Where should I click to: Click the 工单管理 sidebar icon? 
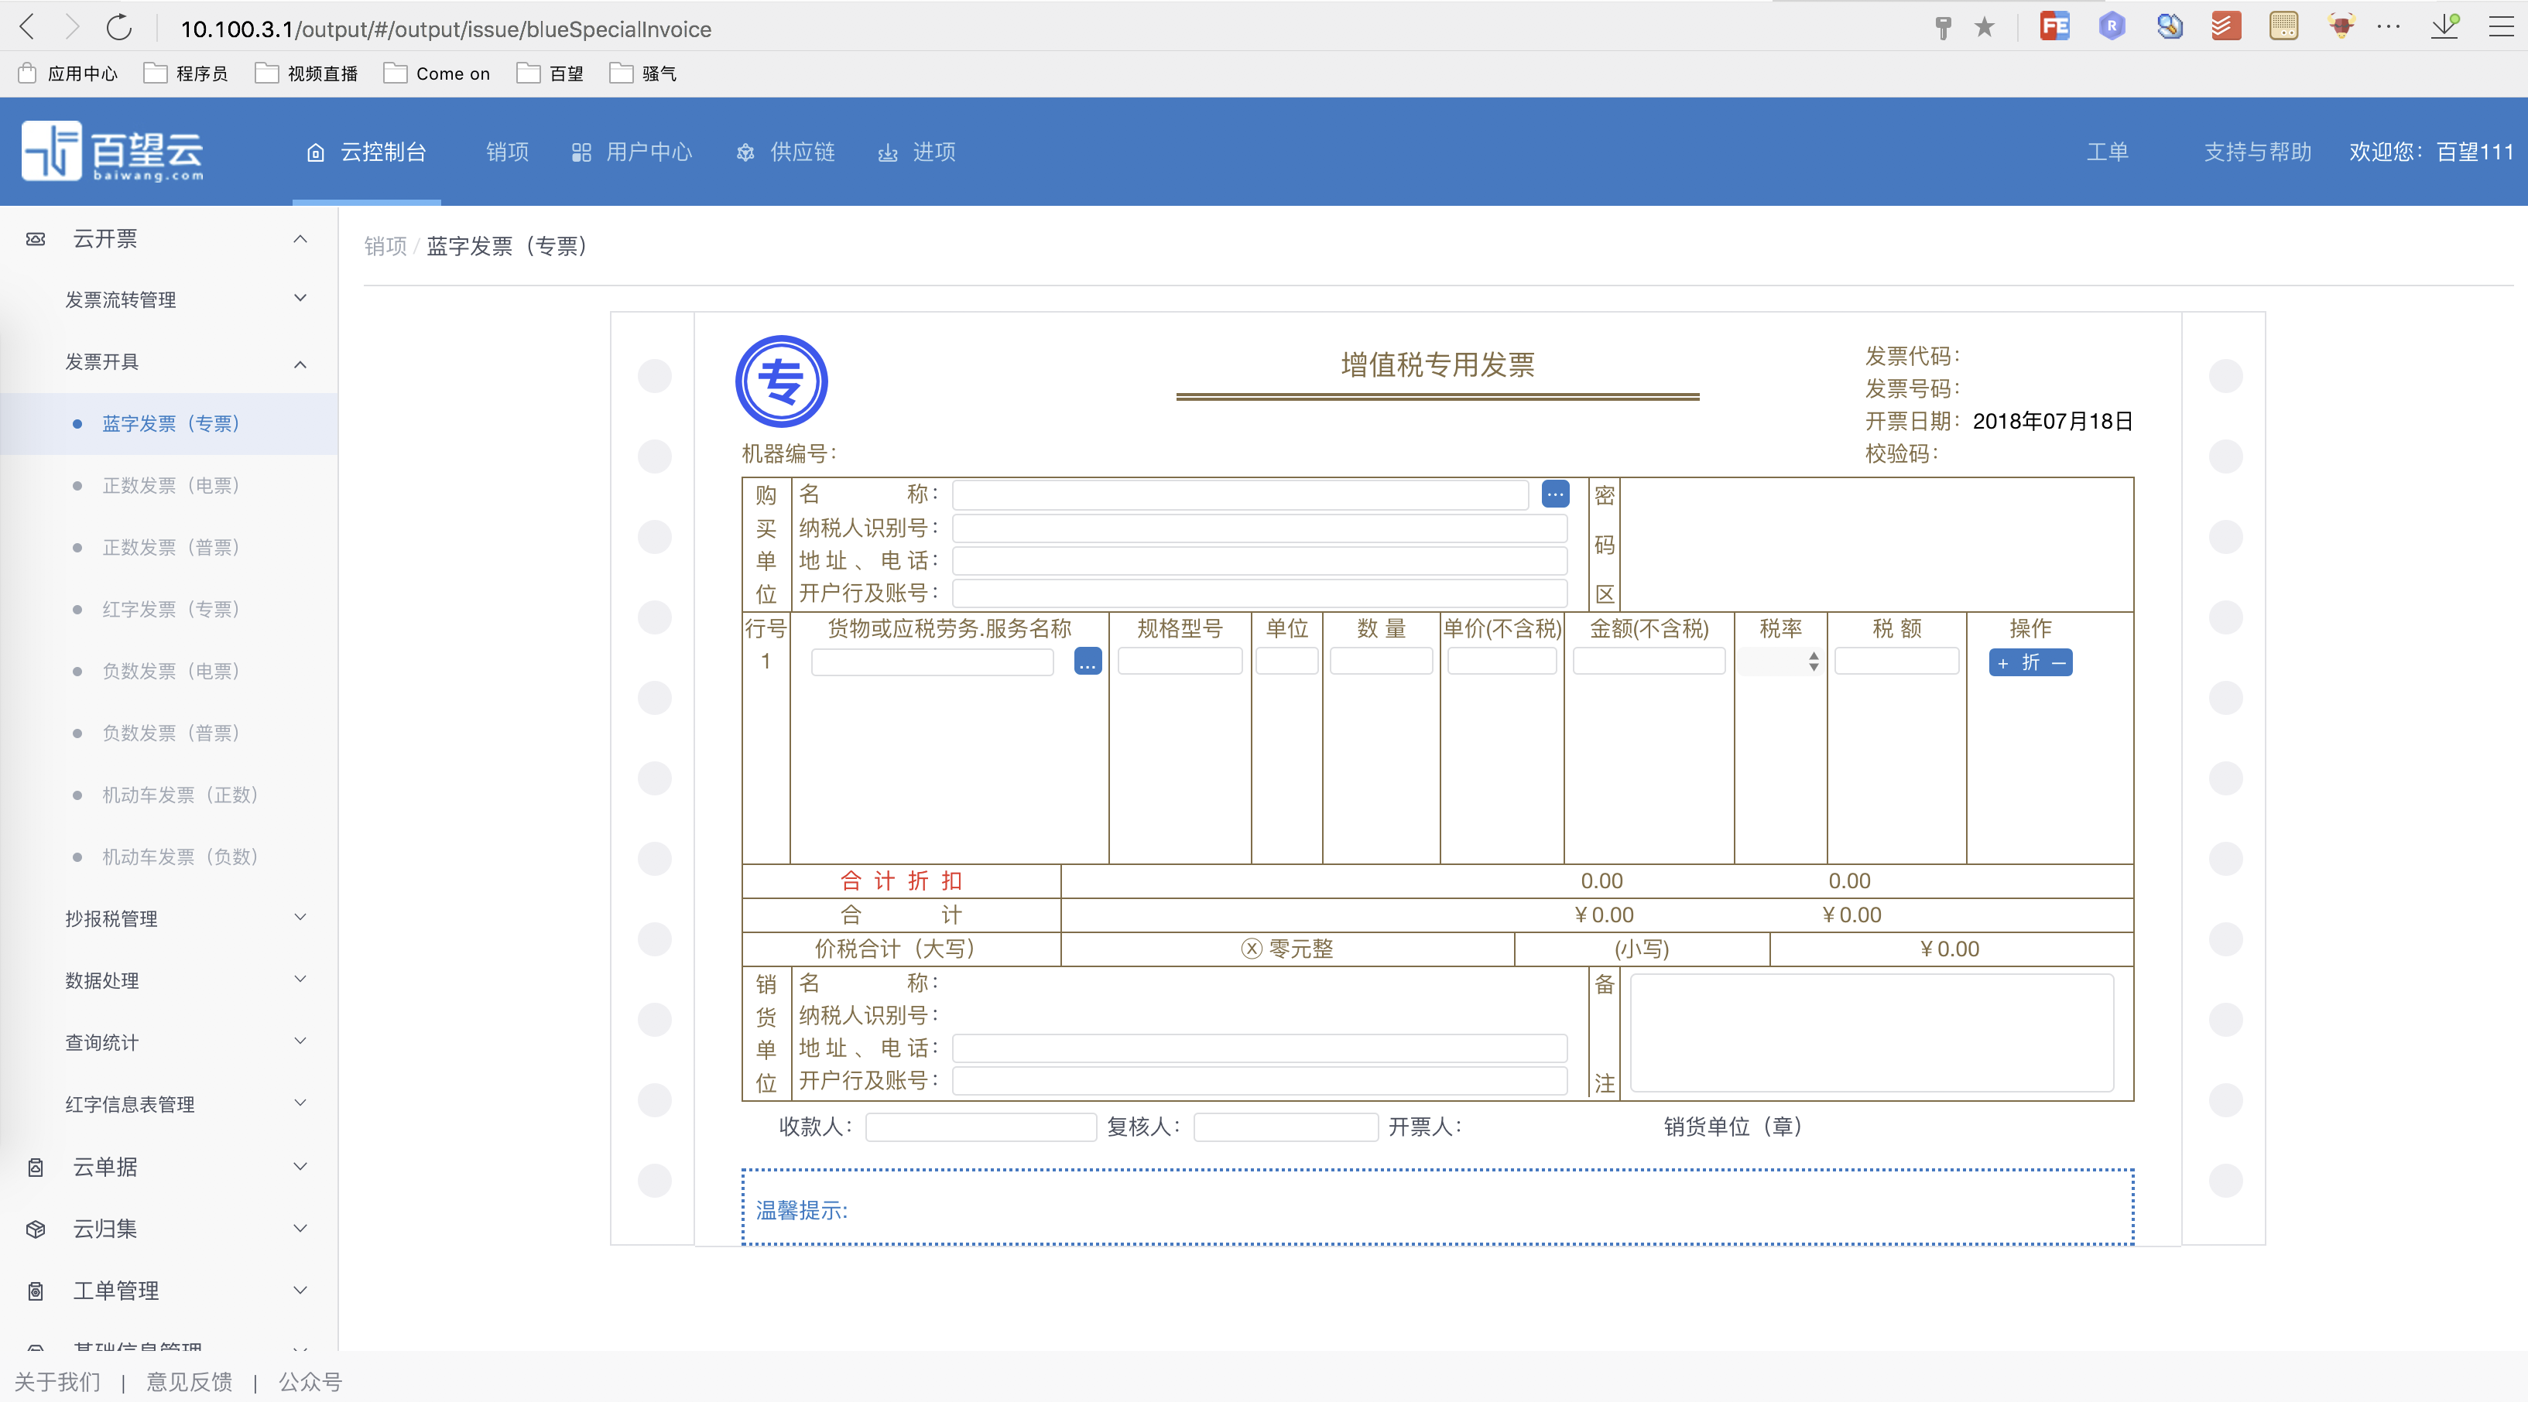[36, 1290]
